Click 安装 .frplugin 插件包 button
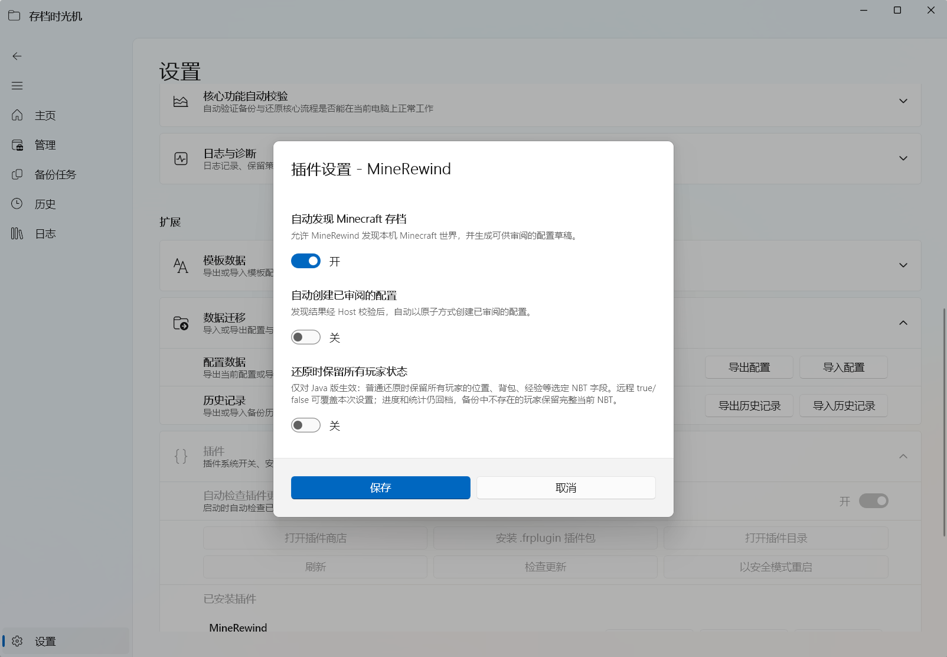 [x=546, y=538]
